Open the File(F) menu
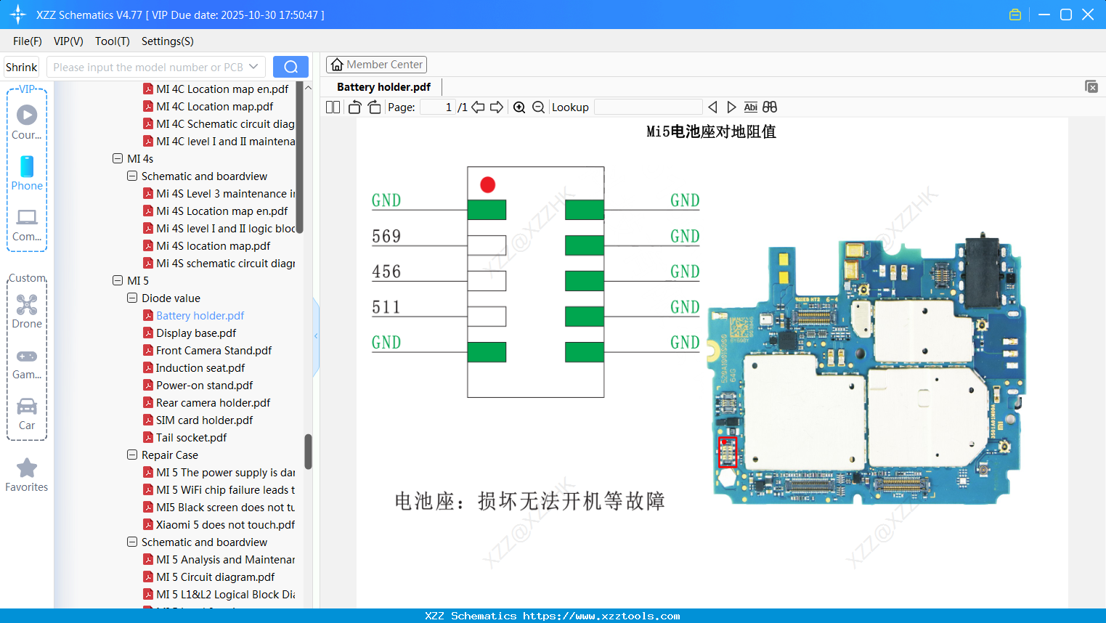The image size is (1106, 623). point(28,41)
